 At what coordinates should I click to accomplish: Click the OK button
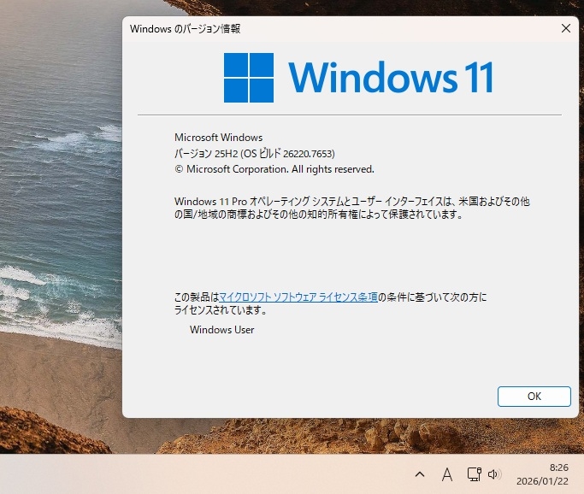pyautogui.click(x=534, y=396)
